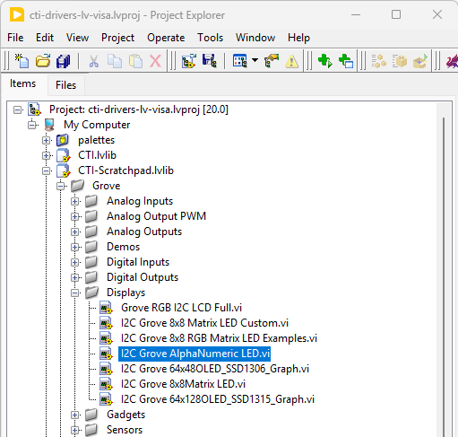Collapse the CTI-Scratchpad.lvlib node
The image size is (458, 437).
(x=46, y=170)
